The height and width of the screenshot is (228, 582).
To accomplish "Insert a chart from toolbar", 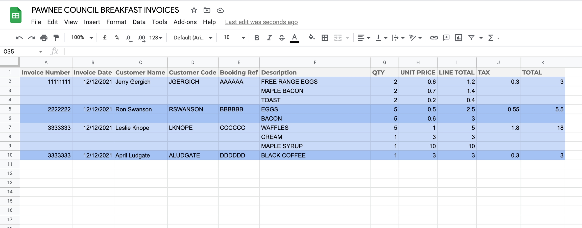I will point(458,38).
